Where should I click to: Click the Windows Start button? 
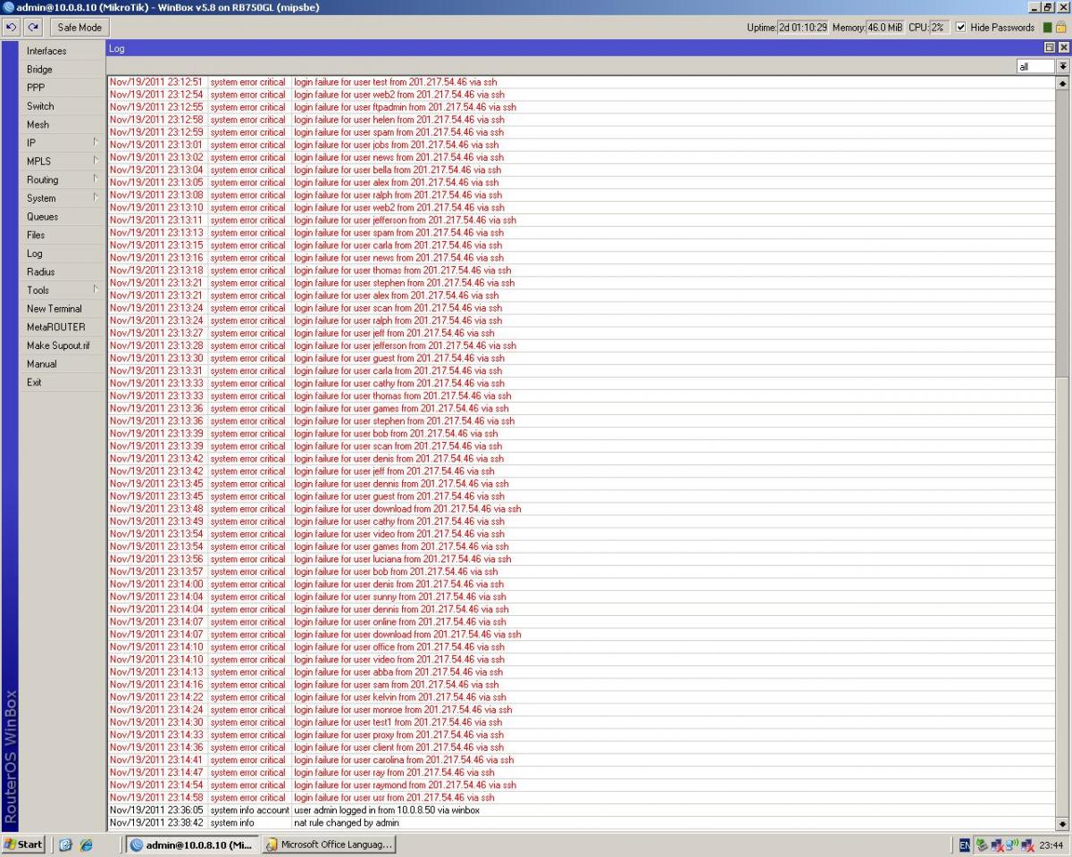pyautogui.click(x=24, y=845)
